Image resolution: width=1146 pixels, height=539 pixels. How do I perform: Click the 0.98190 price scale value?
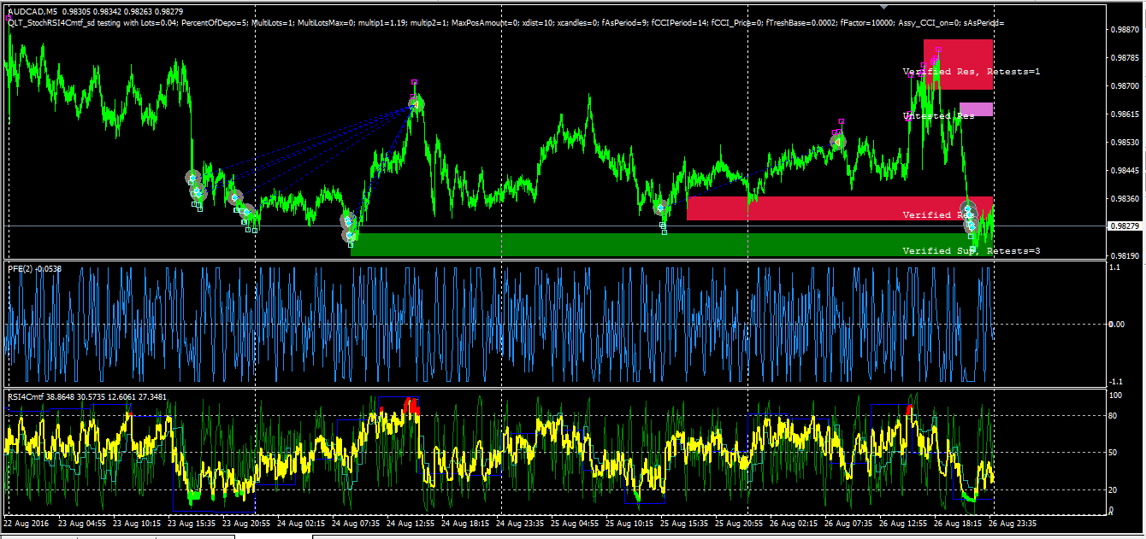1124,255
